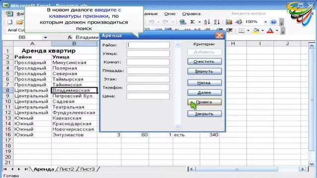Screen dimensions: 317x178
Task: Open the Chart Wizard icon
Action: click(x=229, y=22)
